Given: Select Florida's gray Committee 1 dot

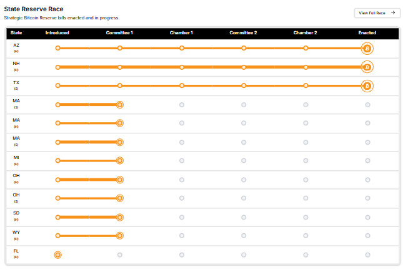Looking at the screenshot, I should coord(119,254).
